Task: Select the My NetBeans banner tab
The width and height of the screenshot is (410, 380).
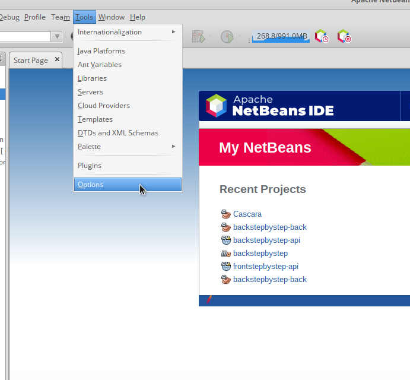Action: pyautogui.click(x=265, y=147)
